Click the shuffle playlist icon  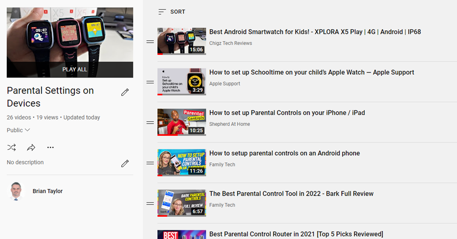point(12,147)
